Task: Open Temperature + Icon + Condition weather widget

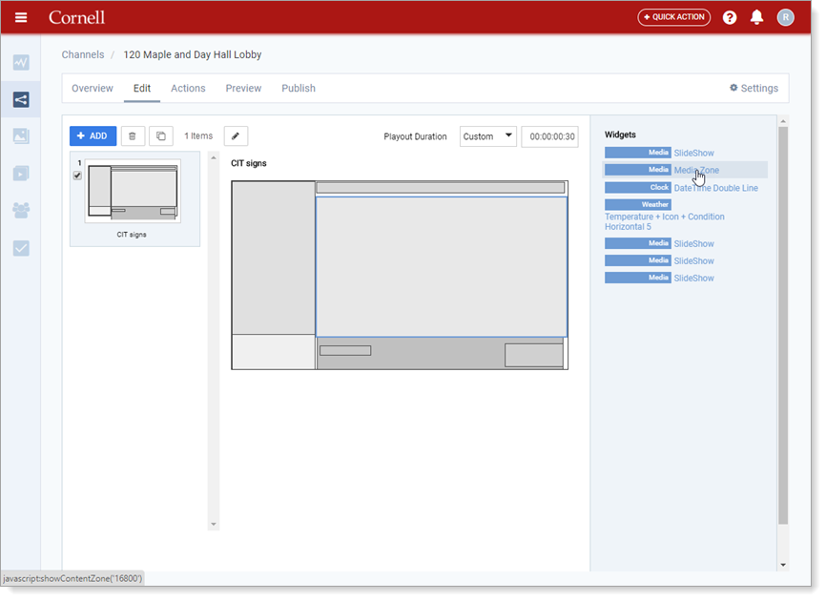Action: tap(664, 221)
